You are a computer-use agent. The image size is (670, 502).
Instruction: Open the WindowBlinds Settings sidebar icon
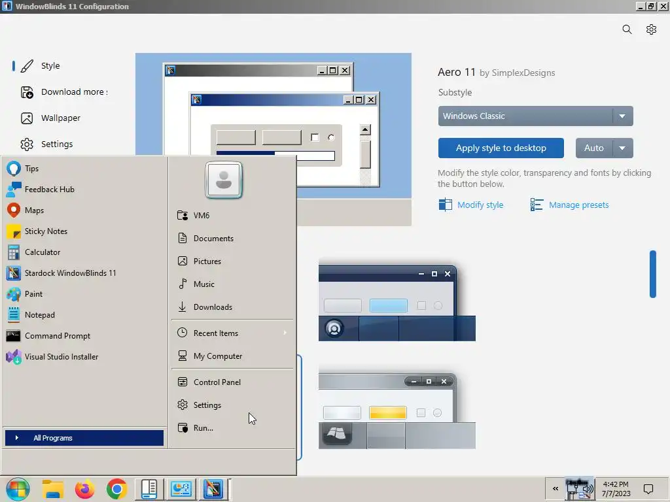[x=27, y=144]
